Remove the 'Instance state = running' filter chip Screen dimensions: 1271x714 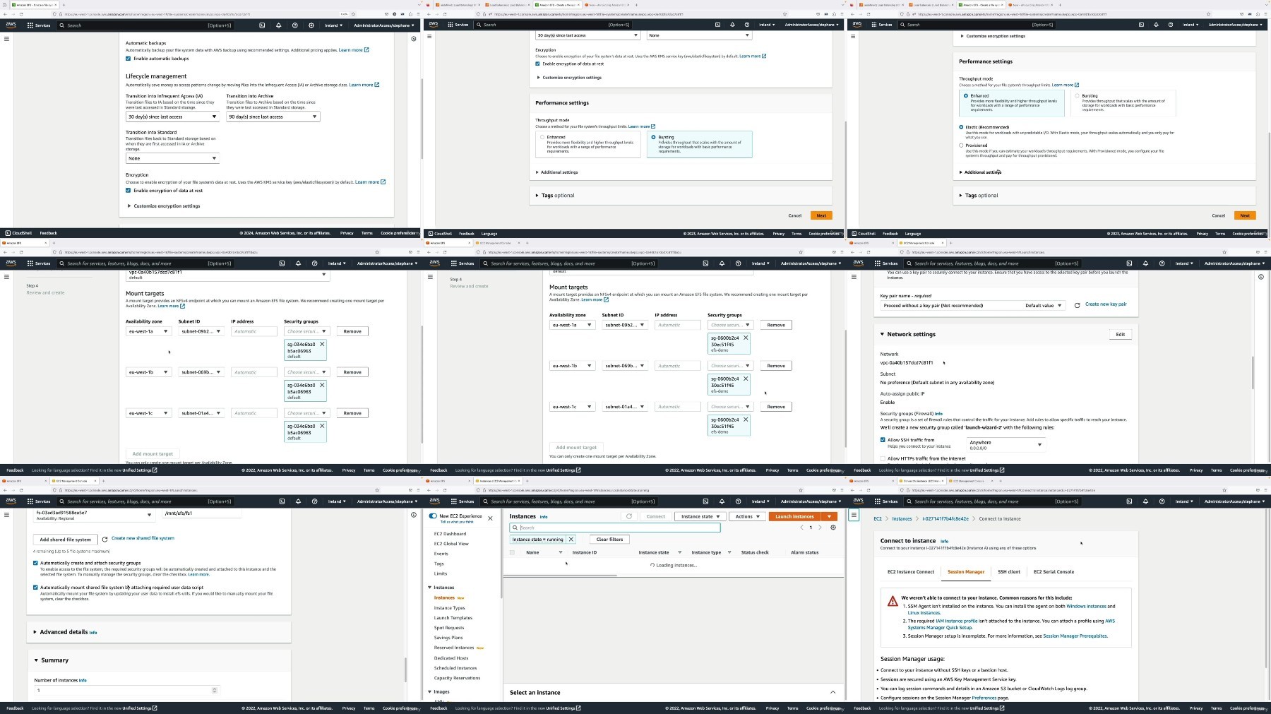coord(571,540)
